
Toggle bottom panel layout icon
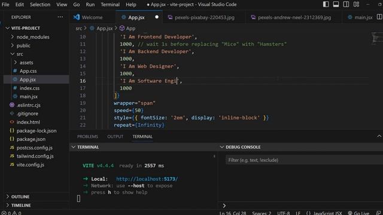(x=336, y=4)
